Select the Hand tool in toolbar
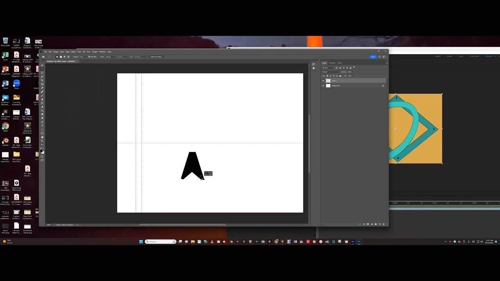The image size is (500, 281). (42, 137)
